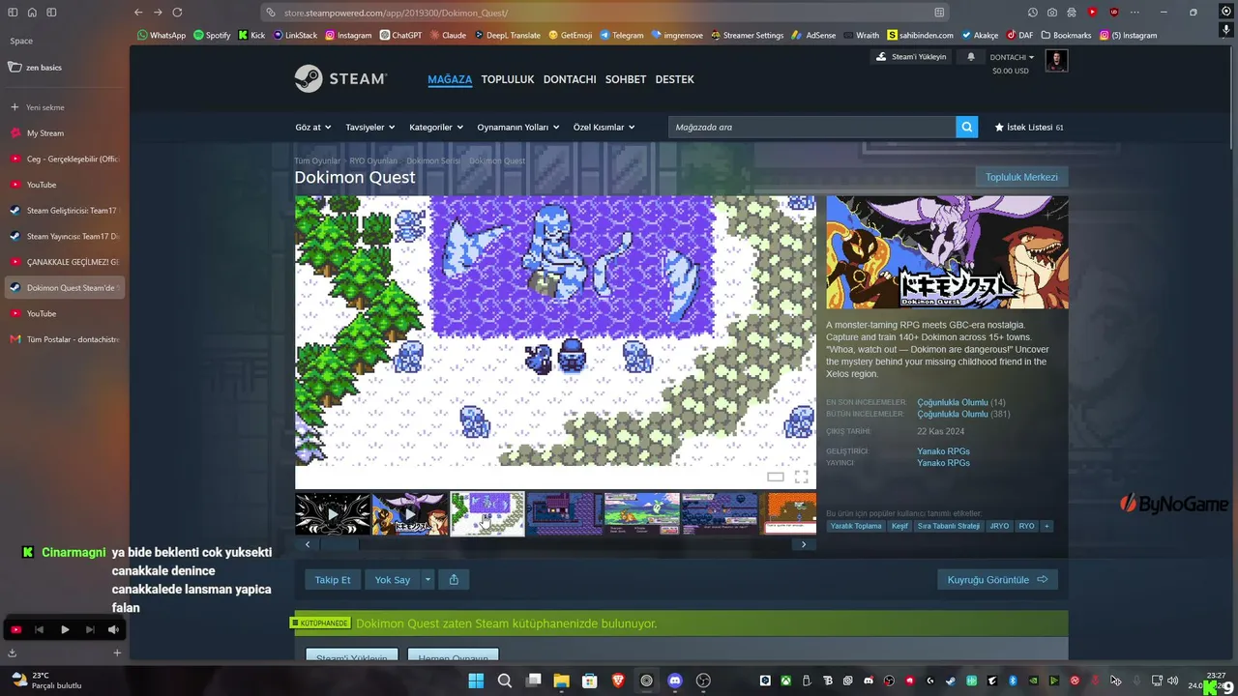Open the MAĞAZA menu tab
Screen dimensions: 1238x696
(450, 79)
